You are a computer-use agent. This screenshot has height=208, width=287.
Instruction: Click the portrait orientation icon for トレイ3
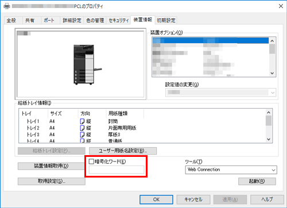coord(82,134)
